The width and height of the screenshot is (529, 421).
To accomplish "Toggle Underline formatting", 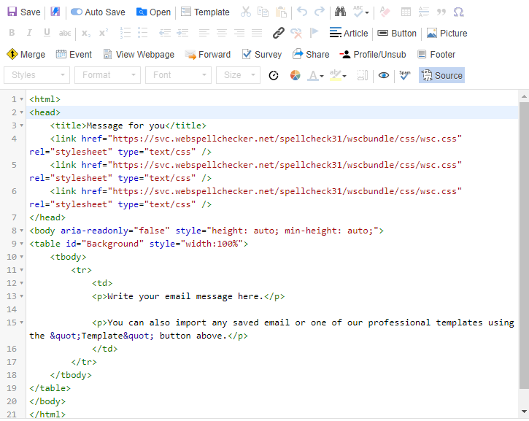I will (x=47, y=33).
